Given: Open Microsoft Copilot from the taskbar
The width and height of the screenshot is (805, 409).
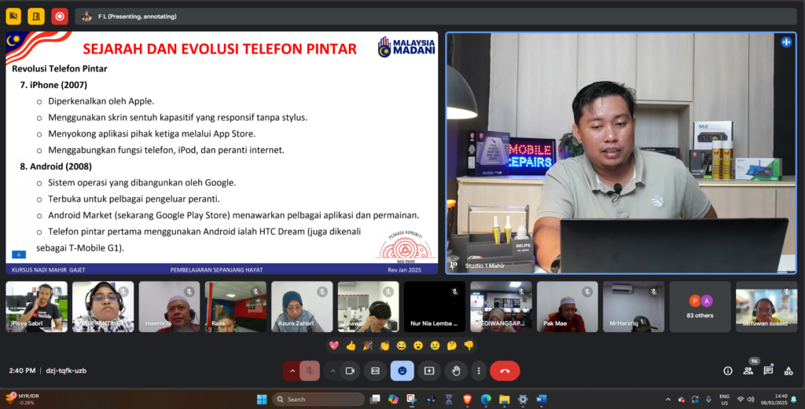Looking at the screenshot, I should pos(393,400).
